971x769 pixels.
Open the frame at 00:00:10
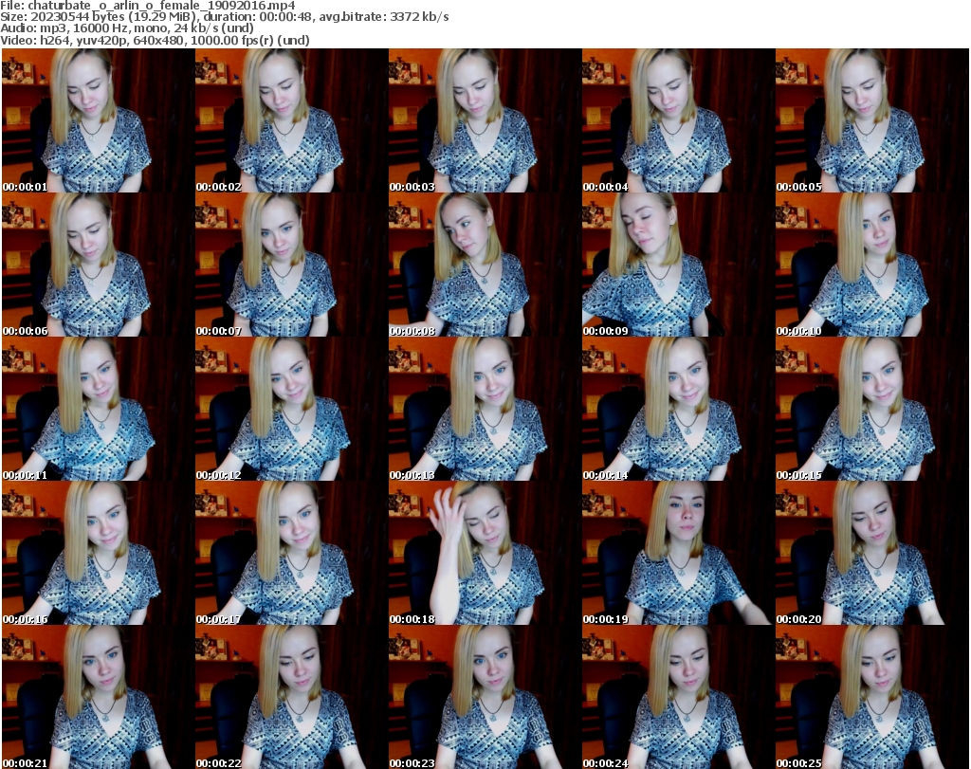point(872,265)
